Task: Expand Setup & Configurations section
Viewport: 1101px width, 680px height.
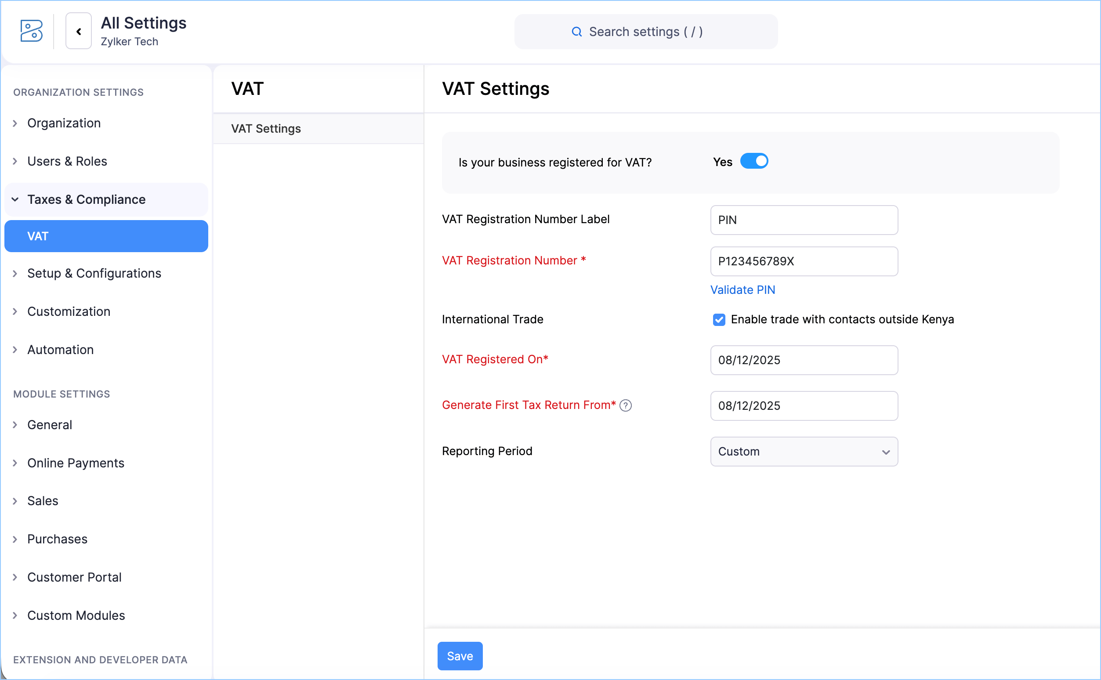Action: click(x=94, y=273)
